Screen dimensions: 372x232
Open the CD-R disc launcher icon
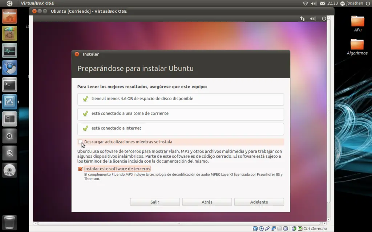tap(9, 170)
